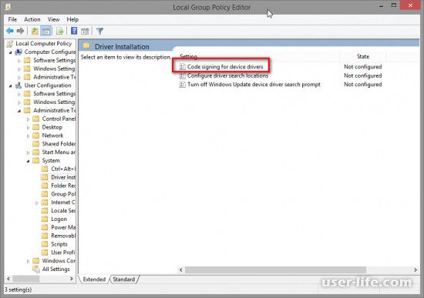Open the View menu

click(x=53, y=19)
